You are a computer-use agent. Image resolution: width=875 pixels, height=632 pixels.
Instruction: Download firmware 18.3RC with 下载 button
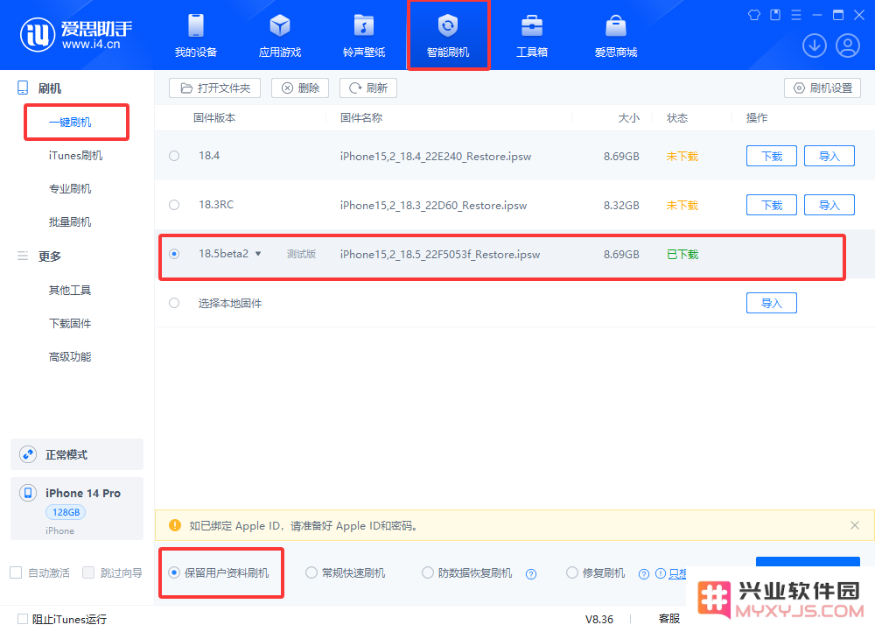(772, 206)
